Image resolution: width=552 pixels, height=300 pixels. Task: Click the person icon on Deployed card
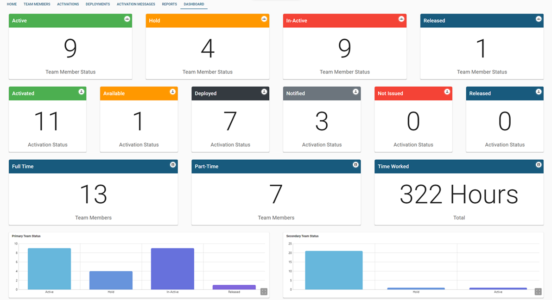(264, 92)
